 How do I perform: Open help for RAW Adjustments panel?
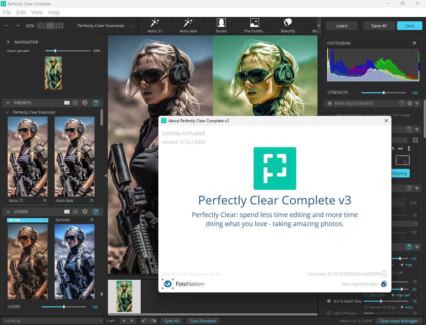402,103
